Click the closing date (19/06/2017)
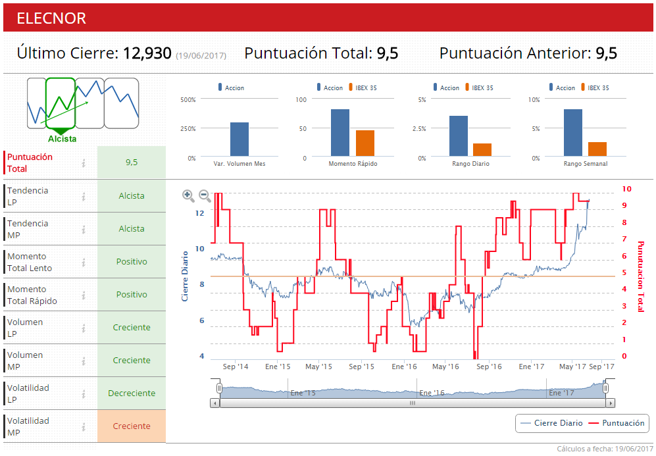 201,56
